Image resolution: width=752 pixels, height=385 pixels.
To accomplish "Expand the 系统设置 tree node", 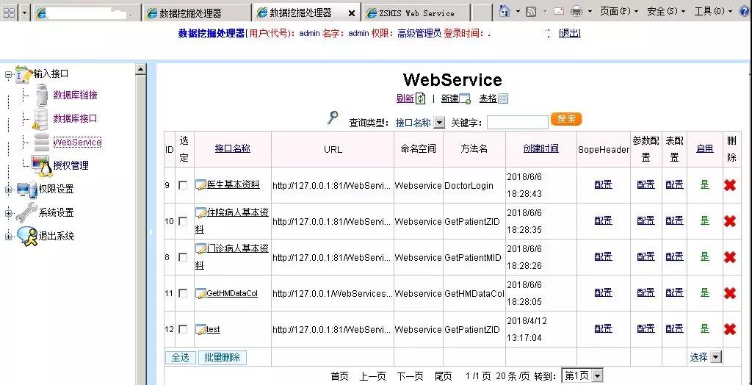I will [8, 213].
